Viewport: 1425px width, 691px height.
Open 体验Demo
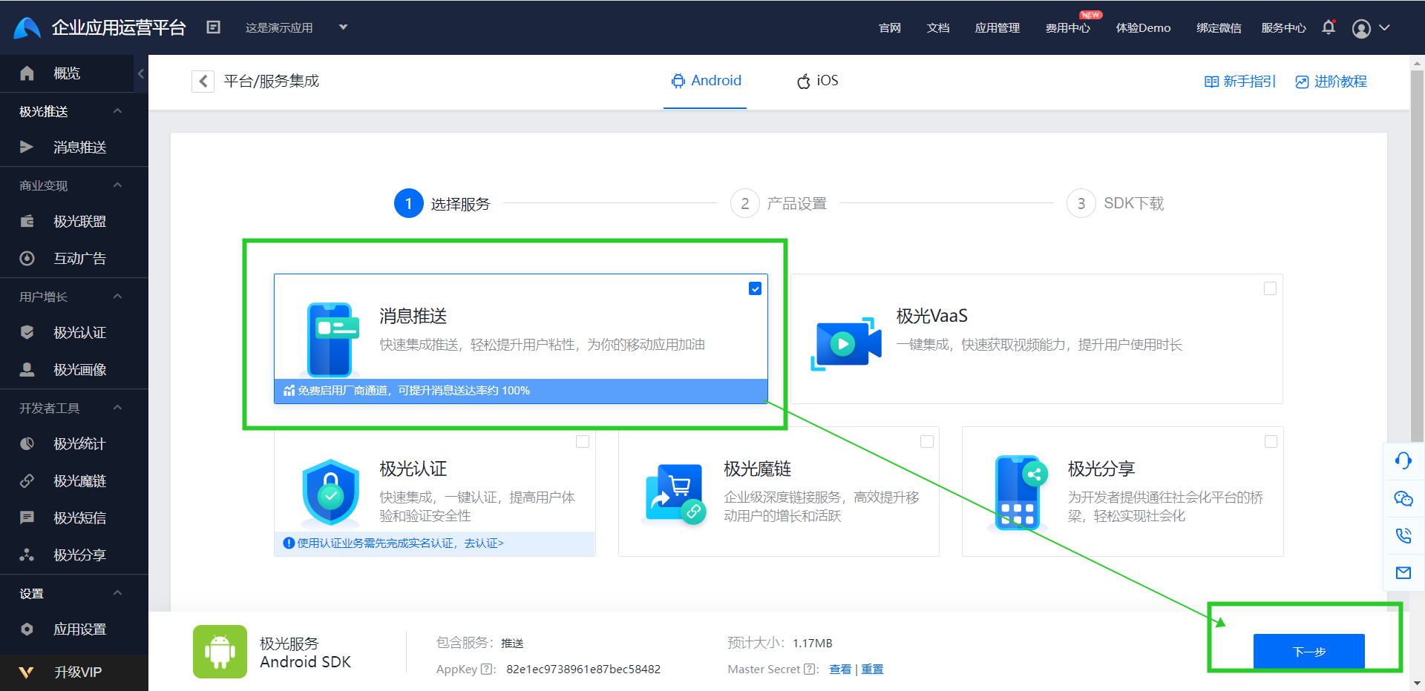click(x=1143, y=28)
